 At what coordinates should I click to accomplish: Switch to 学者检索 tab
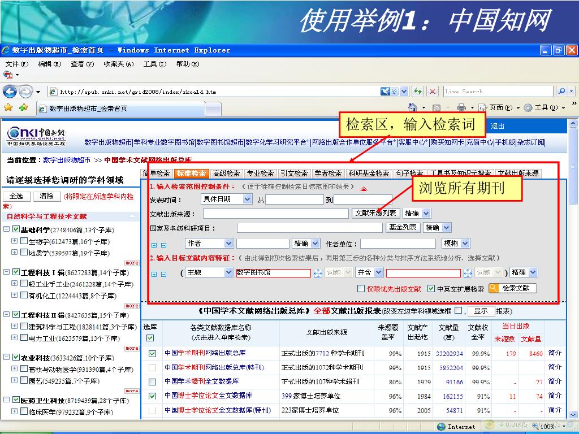(x=328, y=173)
